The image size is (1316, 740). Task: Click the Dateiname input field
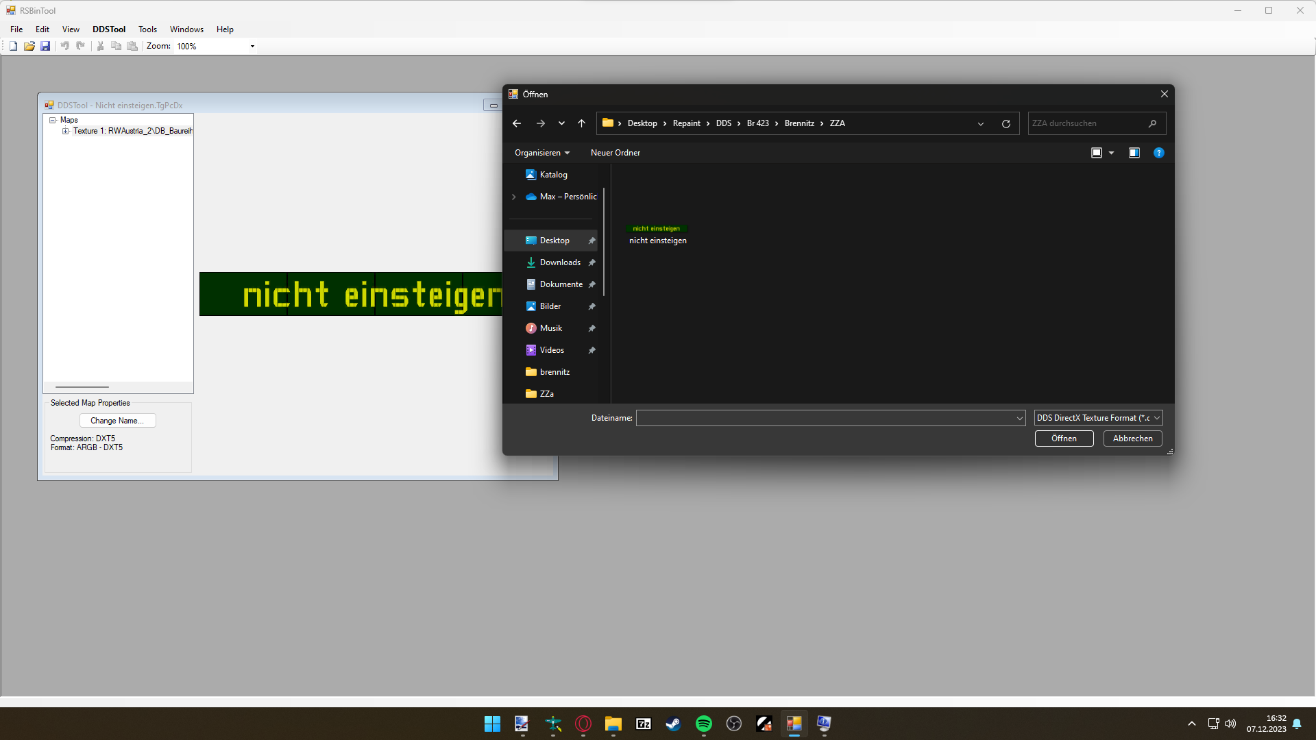825,418
